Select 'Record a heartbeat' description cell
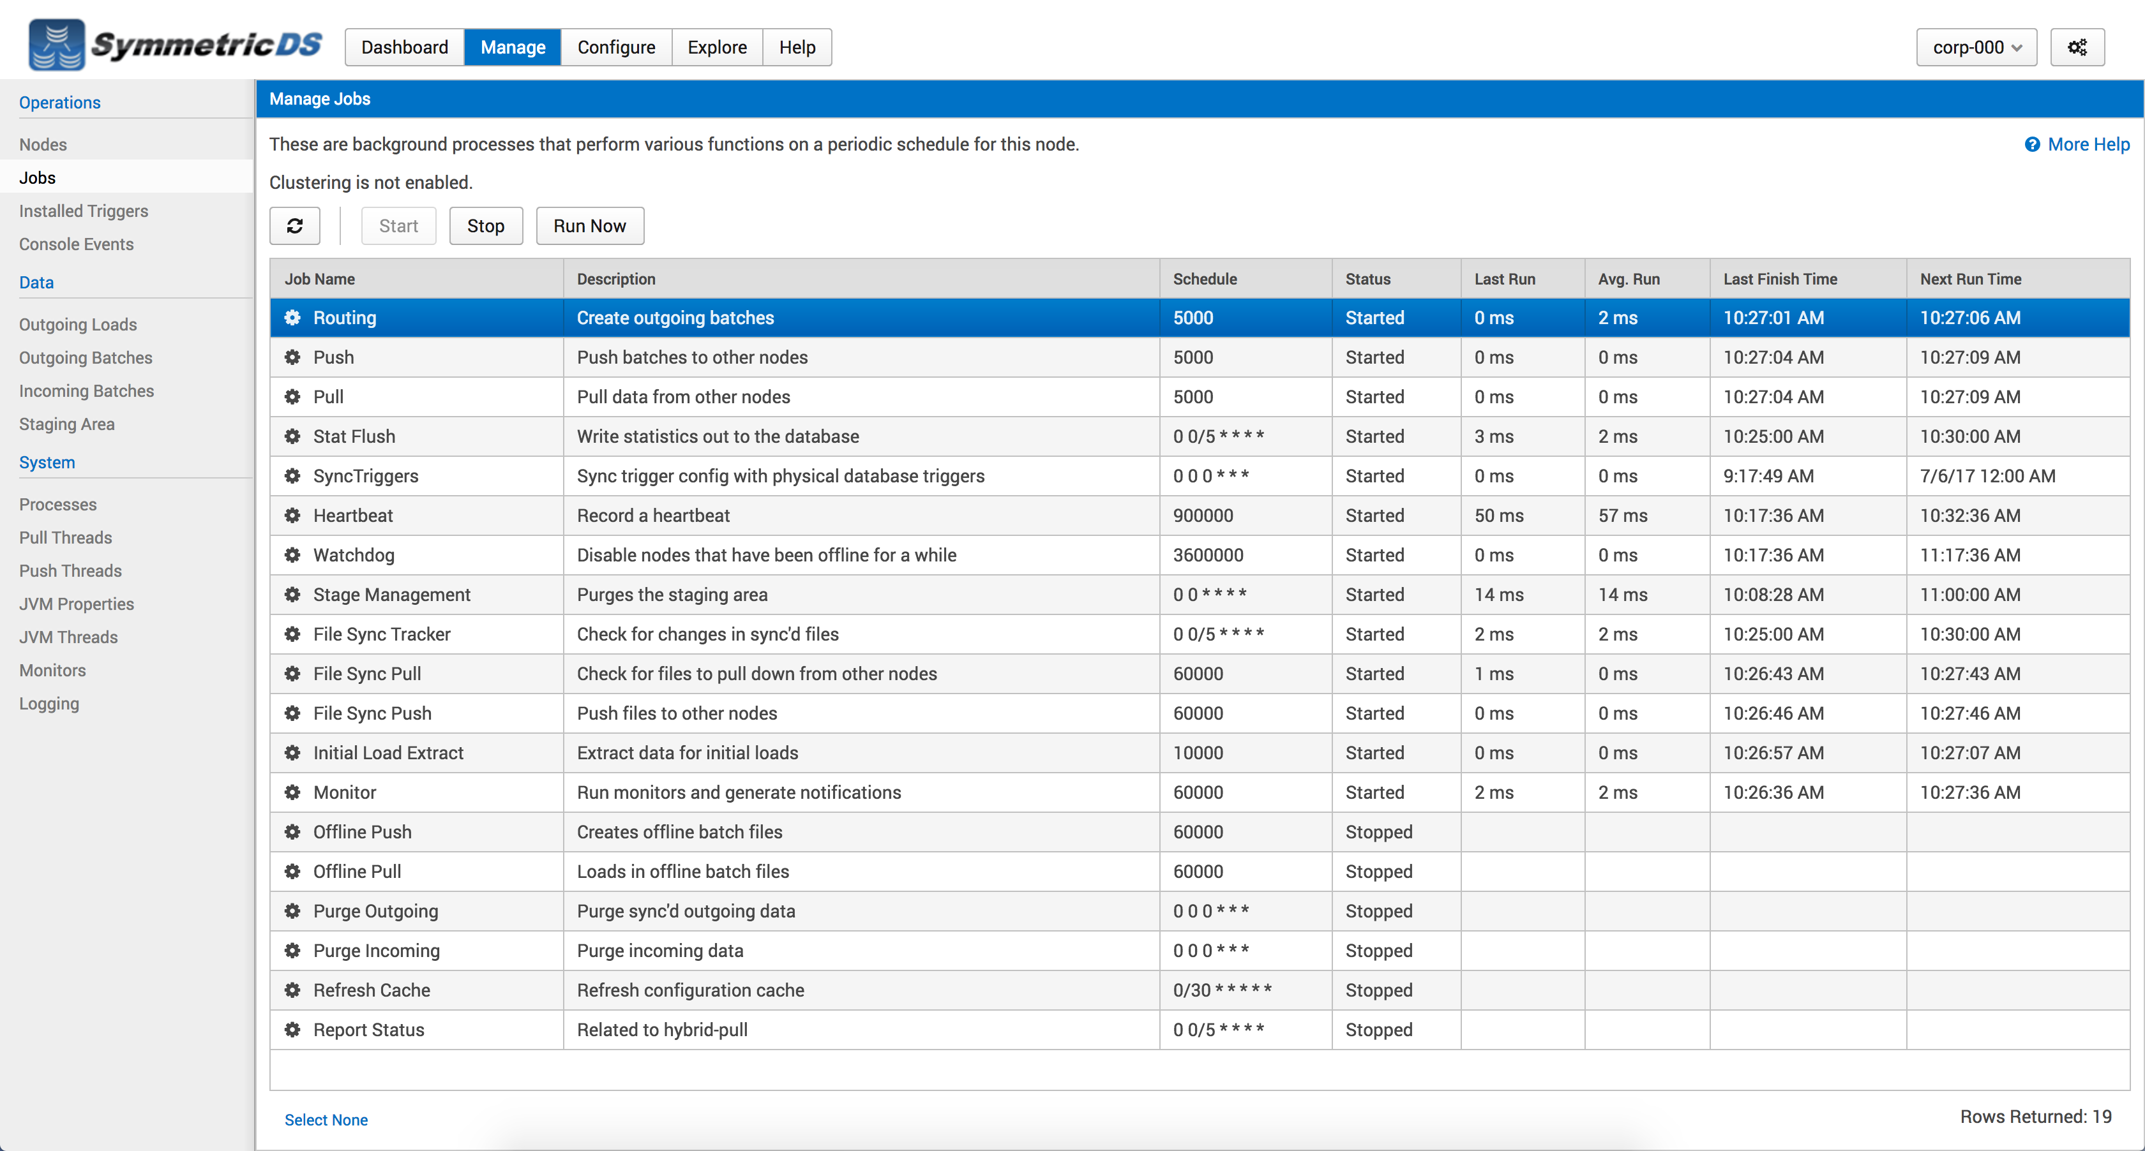Viewport: 2145px width, 1151px height. pos(861,515)
